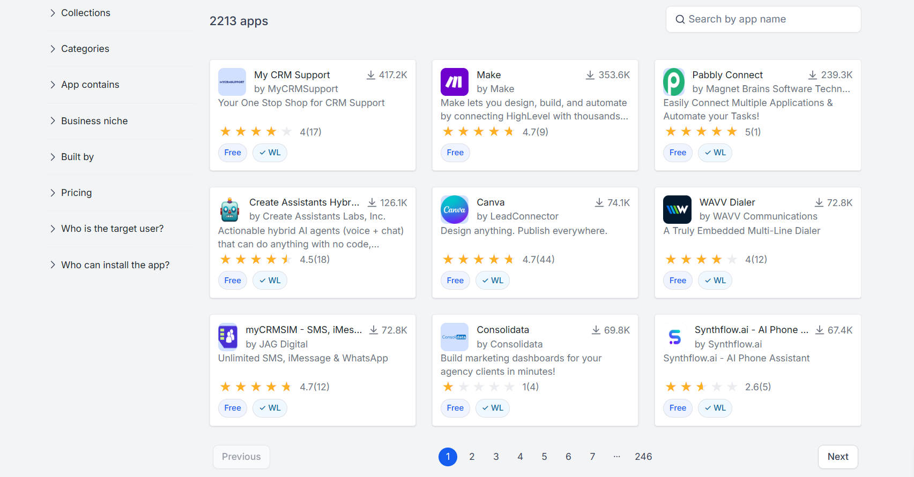Click the myCRMSIM app logo
The image size is (914, 477).
[228, 337]
